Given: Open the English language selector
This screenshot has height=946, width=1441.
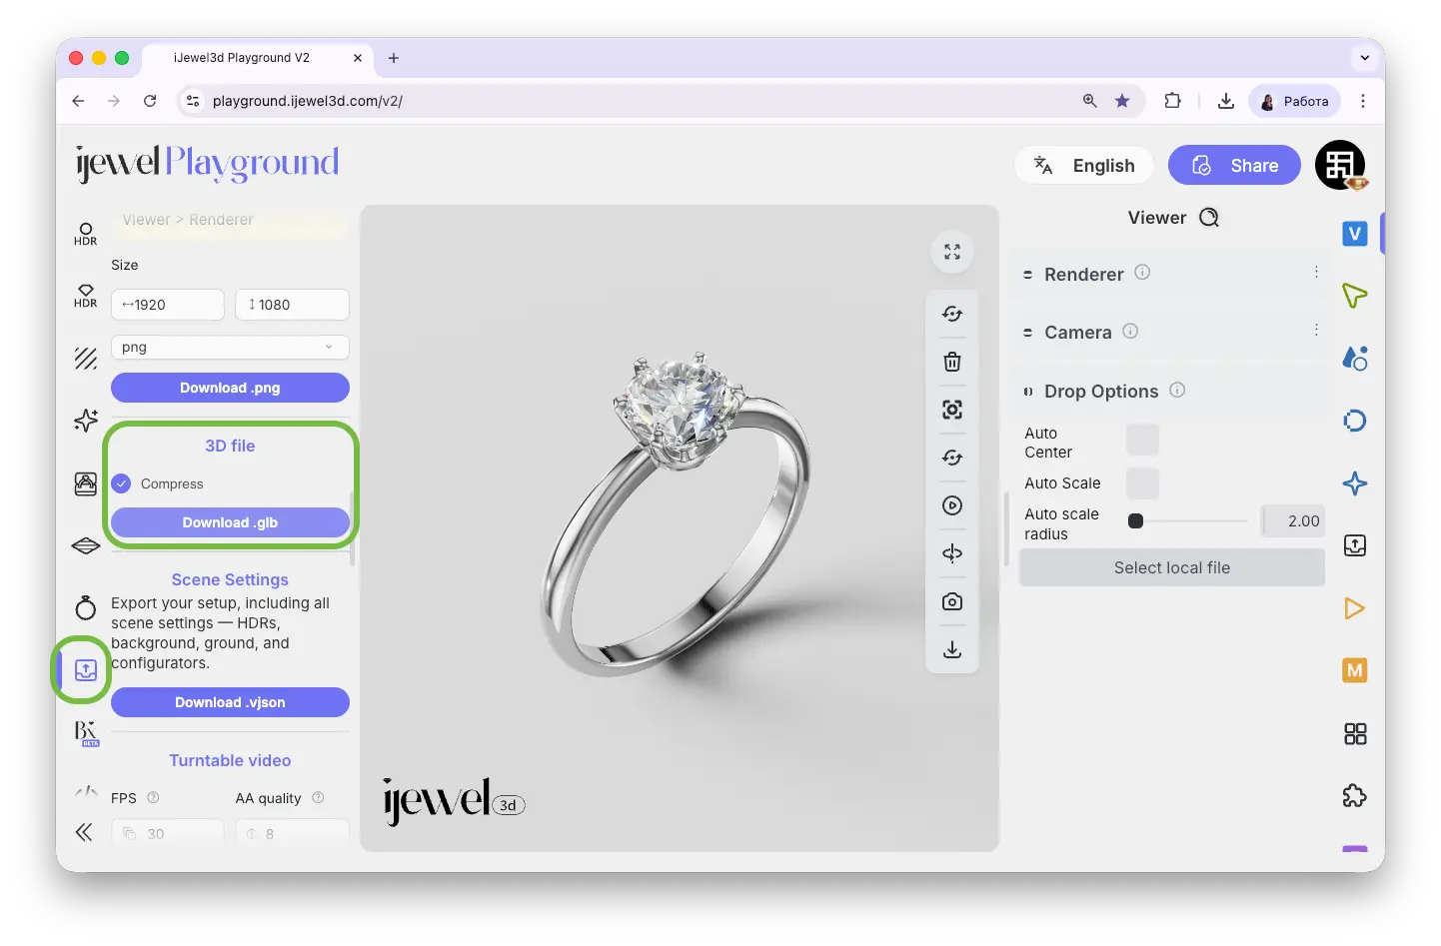Looking at the screenshot, I should click(x=1085, y=165).
